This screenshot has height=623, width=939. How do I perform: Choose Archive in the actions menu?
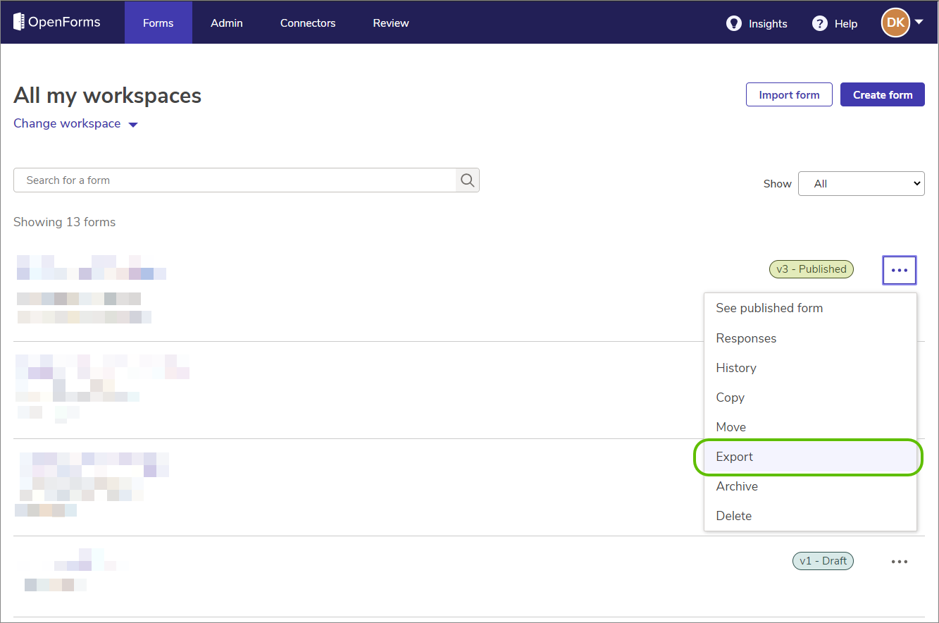737,486
